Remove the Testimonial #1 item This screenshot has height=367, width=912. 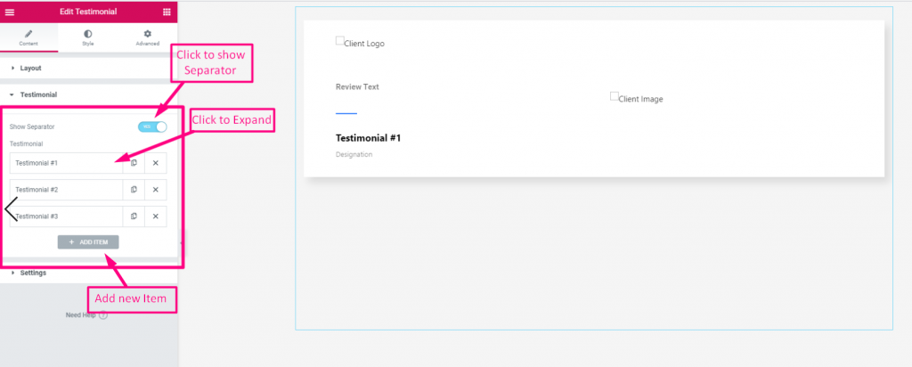point(155,163)
